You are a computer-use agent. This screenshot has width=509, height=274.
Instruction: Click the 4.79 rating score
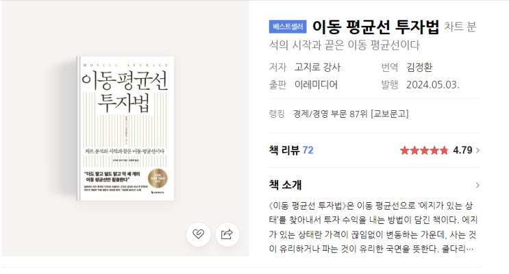click(462, 150)
